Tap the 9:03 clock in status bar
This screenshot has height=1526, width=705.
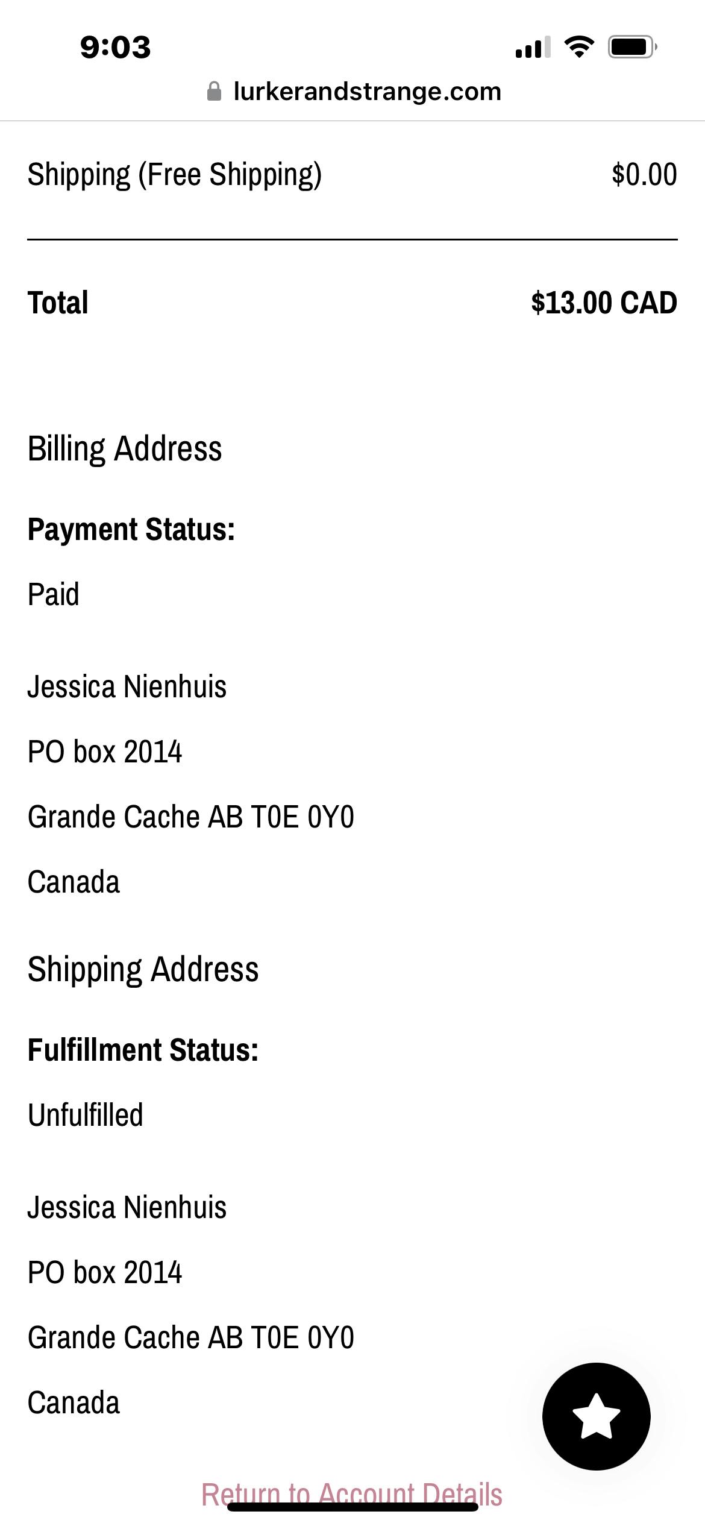coord(115,47)
